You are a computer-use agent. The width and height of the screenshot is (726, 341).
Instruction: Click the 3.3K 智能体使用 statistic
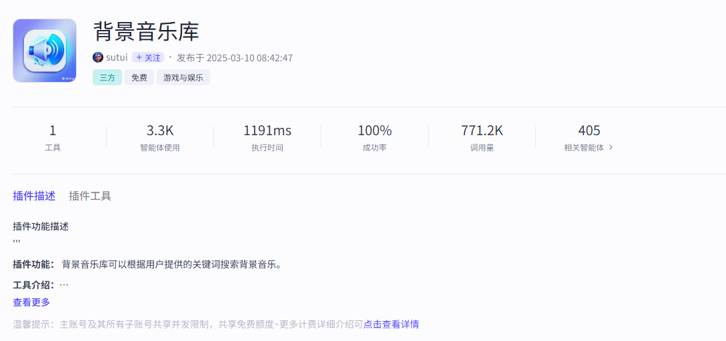pos(160,137)
